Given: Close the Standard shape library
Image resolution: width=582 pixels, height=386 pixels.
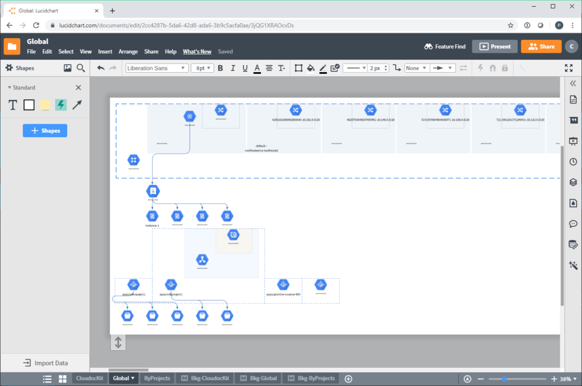Looking at the screenshot, I should click(78, 87).
